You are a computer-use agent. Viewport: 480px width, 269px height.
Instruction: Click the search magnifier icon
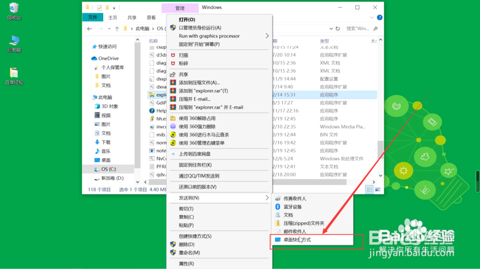coord(376,29)
